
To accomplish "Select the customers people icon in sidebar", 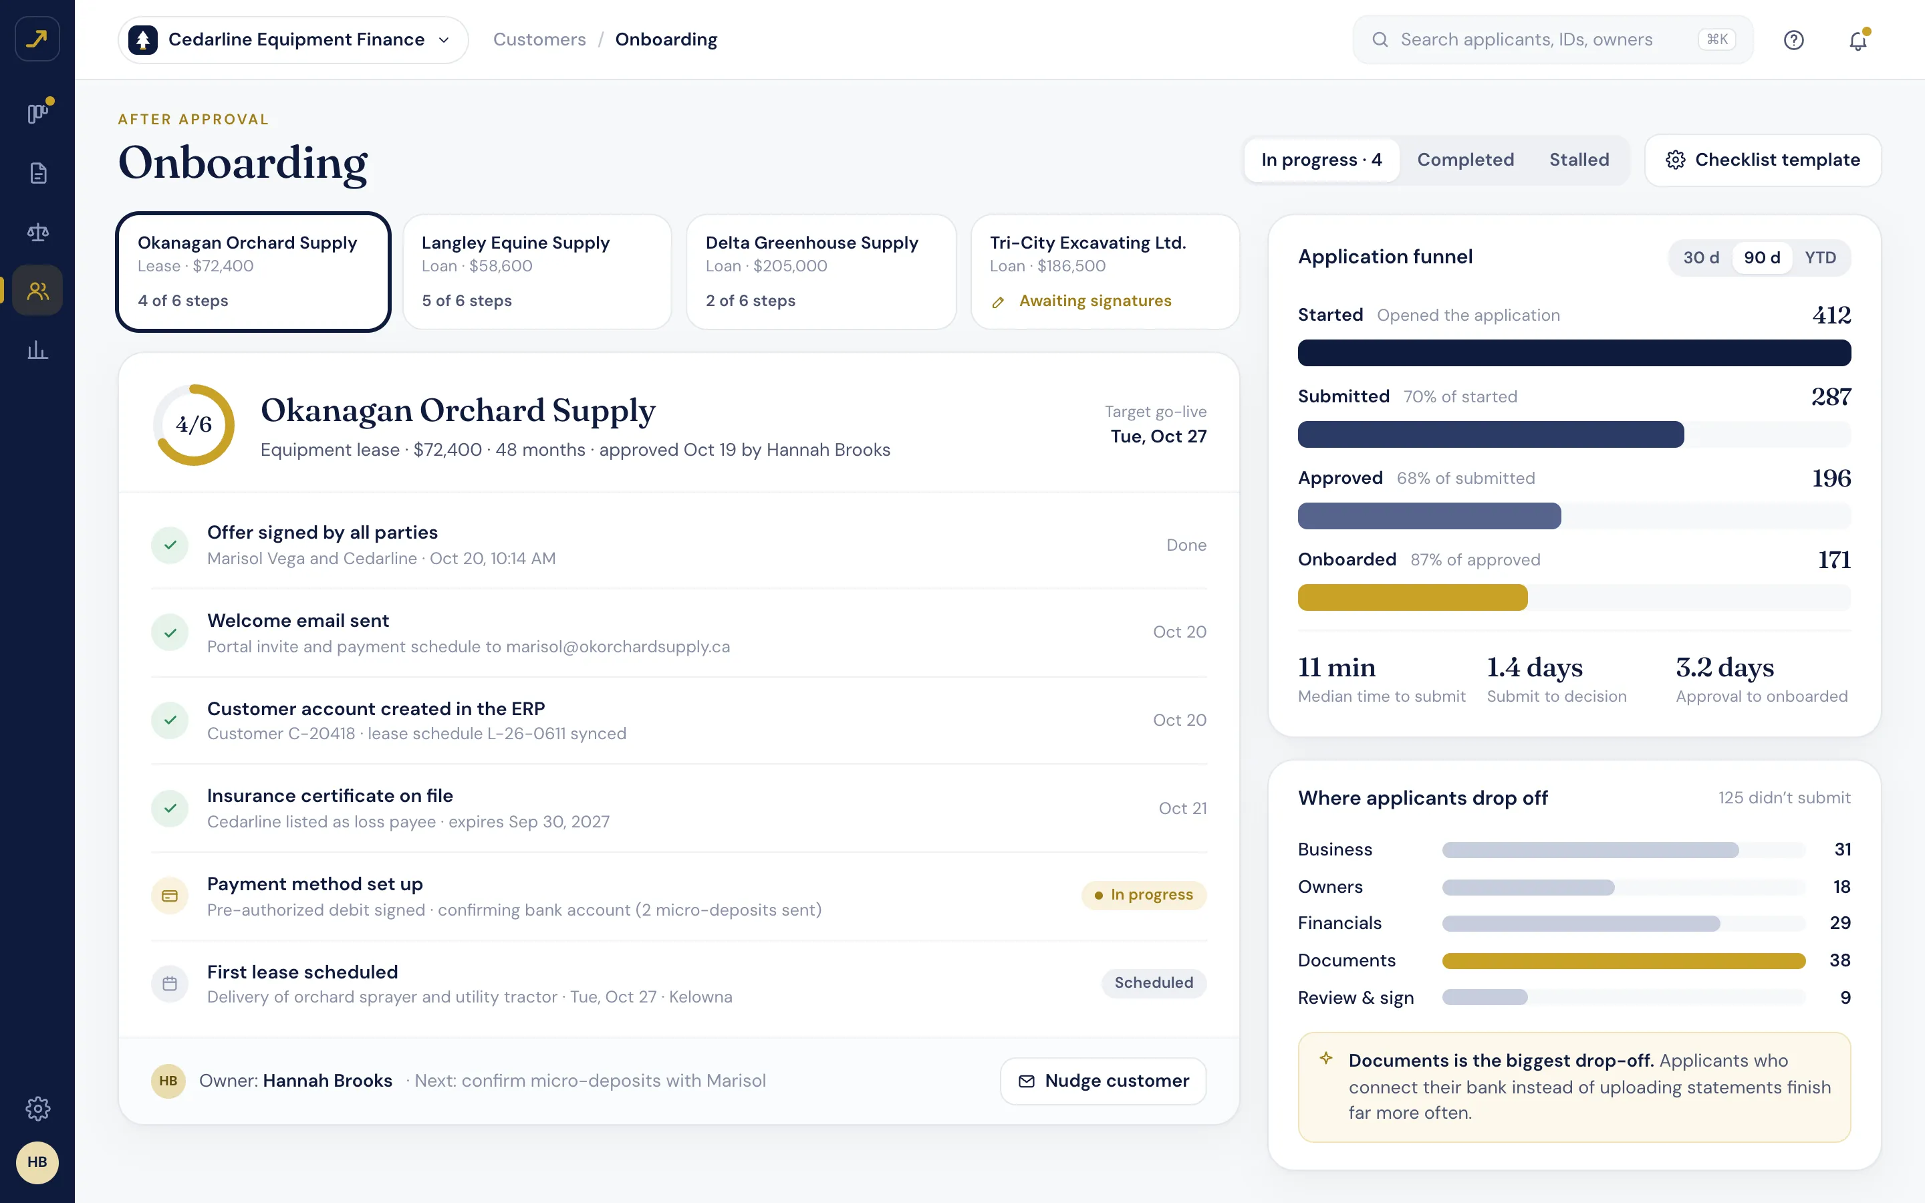I will (x=37, y=291).
